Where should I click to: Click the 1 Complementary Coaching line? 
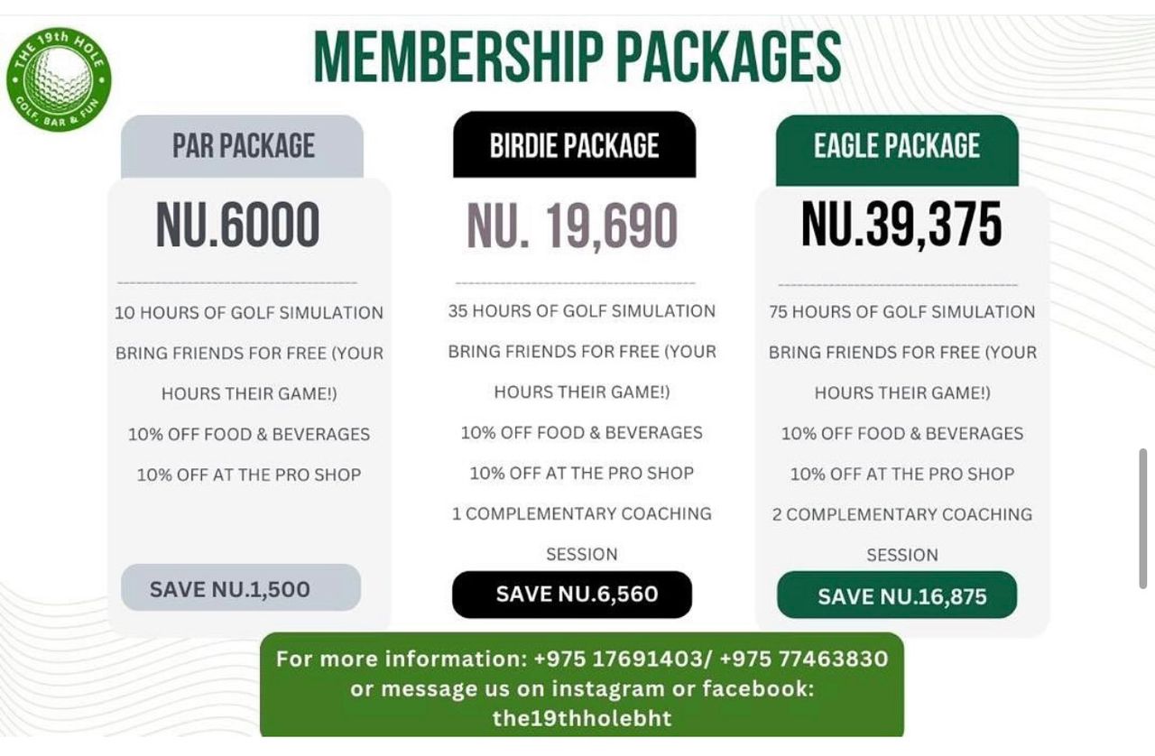click(x=582, y=514)
